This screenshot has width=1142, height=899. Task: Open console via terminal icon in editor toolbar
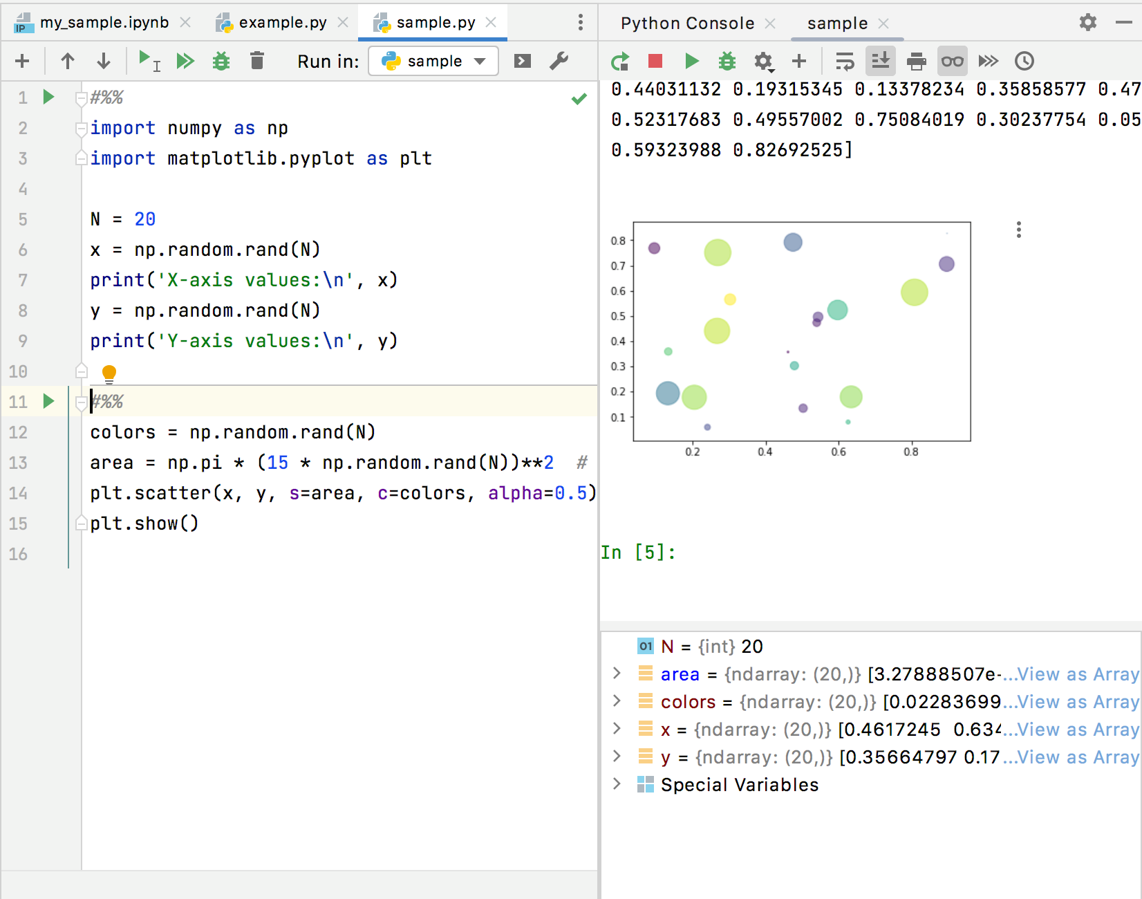pyautogui.click(x=523, y=61)
